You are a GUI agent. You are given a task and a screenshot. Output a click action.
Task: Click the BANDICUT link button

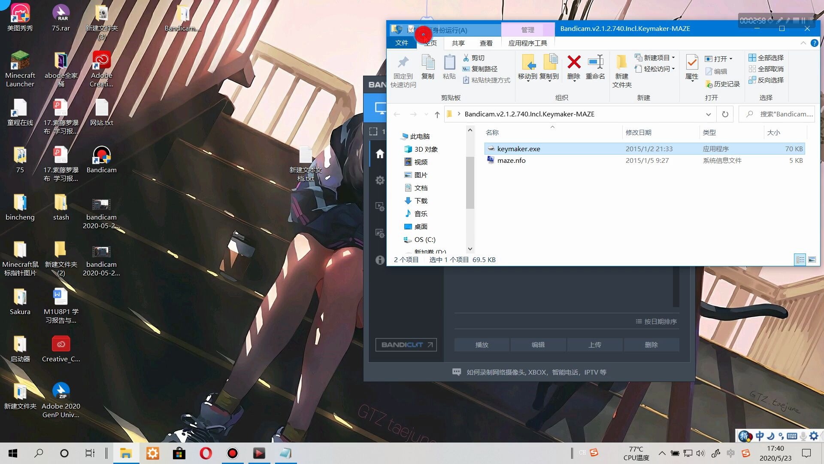406,345
